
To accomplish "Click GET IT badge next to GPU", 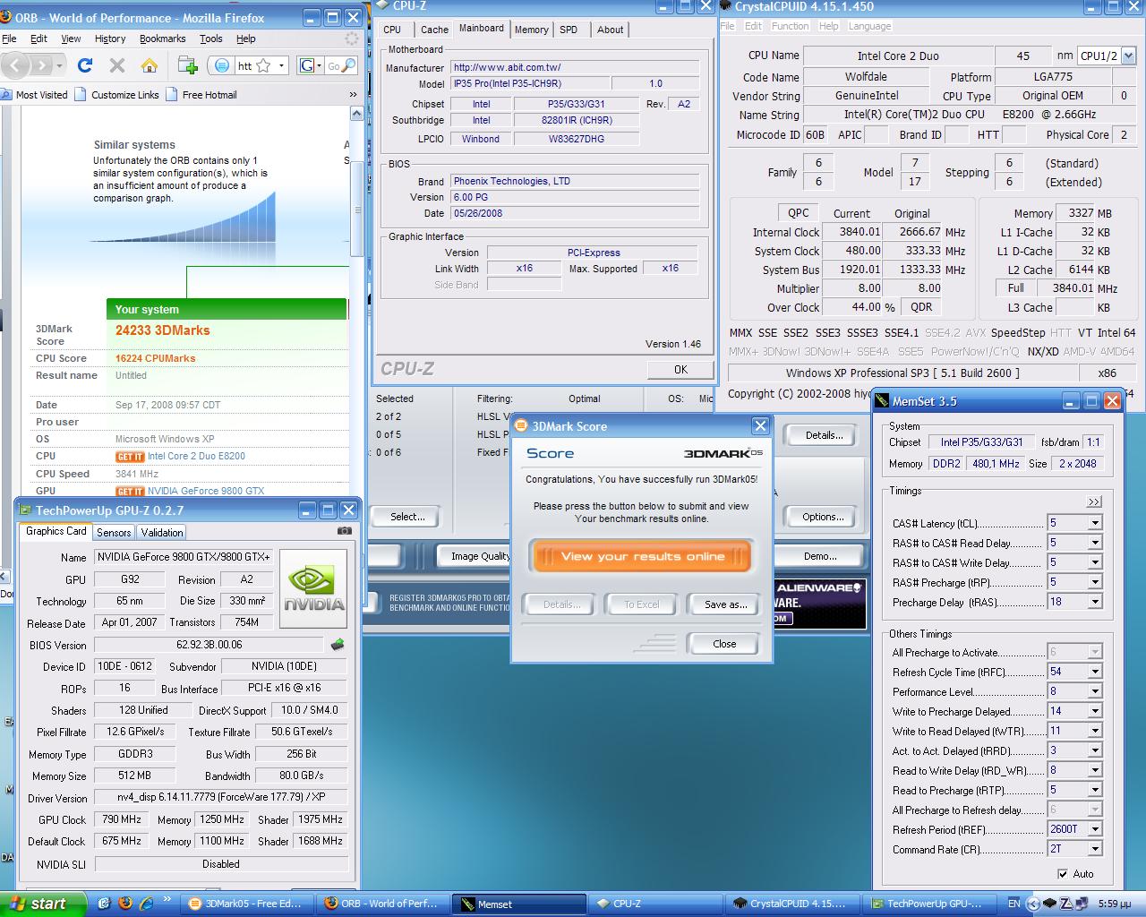I will 130,492.
